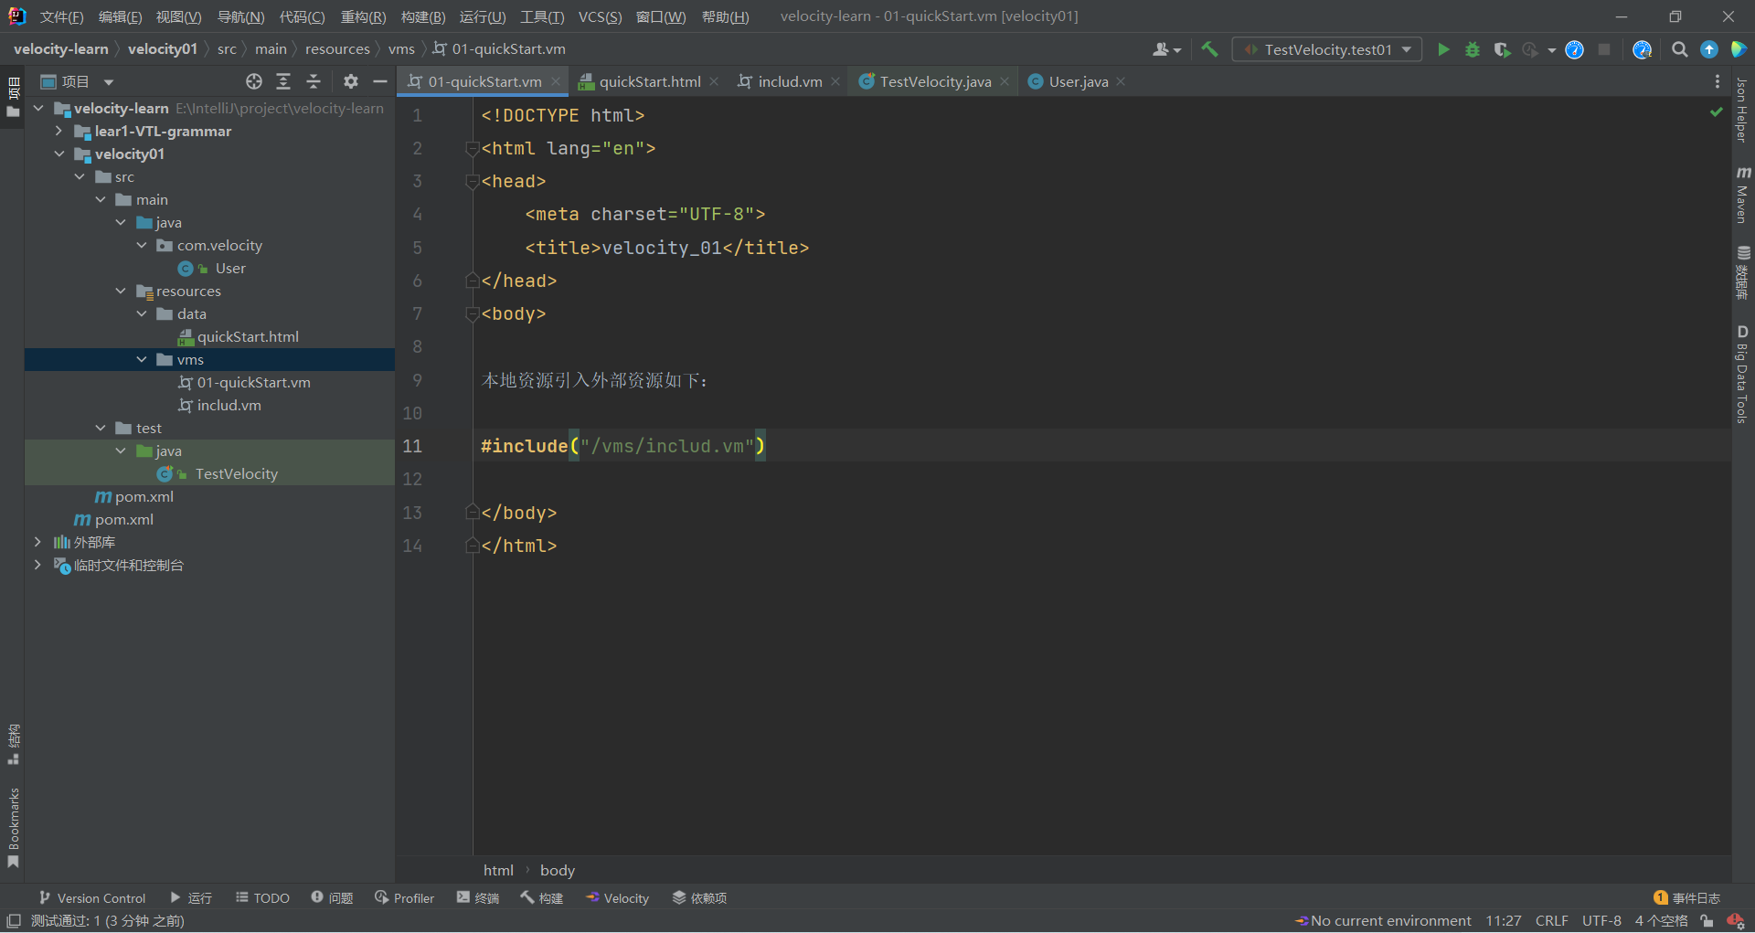This screenshot has width=1755, height=933.
Task: Click the debug bug icon
Action: tap(1473, 49)
